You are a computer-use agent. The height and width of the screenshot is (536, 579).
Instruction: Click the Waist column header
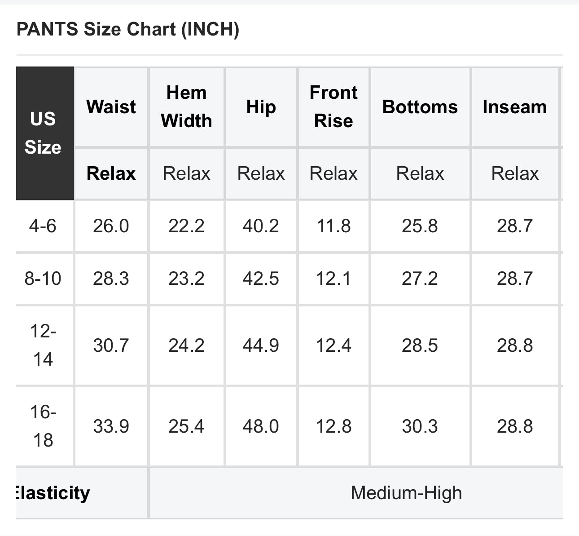coord(111,107)
